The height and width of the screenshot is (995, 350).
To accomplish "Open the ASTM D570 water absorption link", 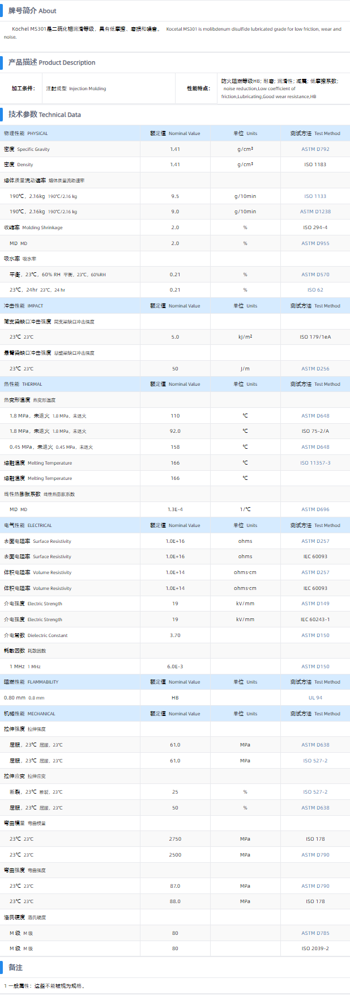I will coord(315,275).
